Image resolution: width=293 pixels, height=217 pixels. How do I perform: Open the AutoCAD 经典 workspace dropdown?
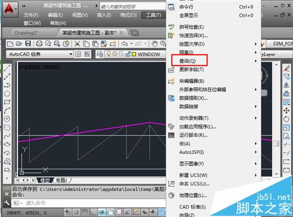(71, 54)
